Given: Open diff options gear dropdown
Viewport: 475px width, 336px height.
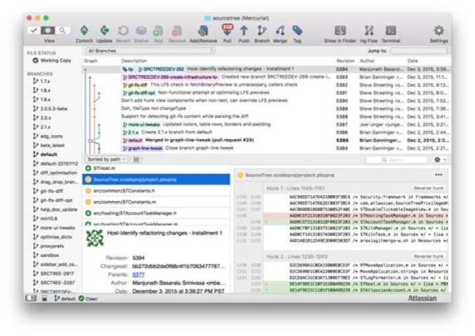Looking at the screenshot, I should pyautogui.click(x=440, y=159).
